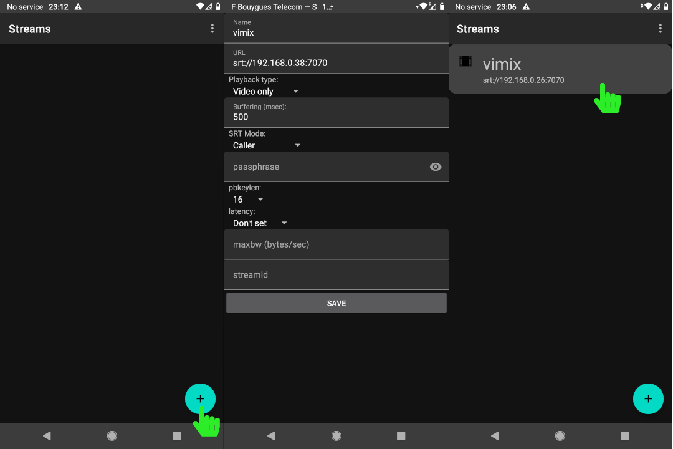Open the overflow menu on the Streams screen
Screen dimensions: 673x449
coord(212,28)
